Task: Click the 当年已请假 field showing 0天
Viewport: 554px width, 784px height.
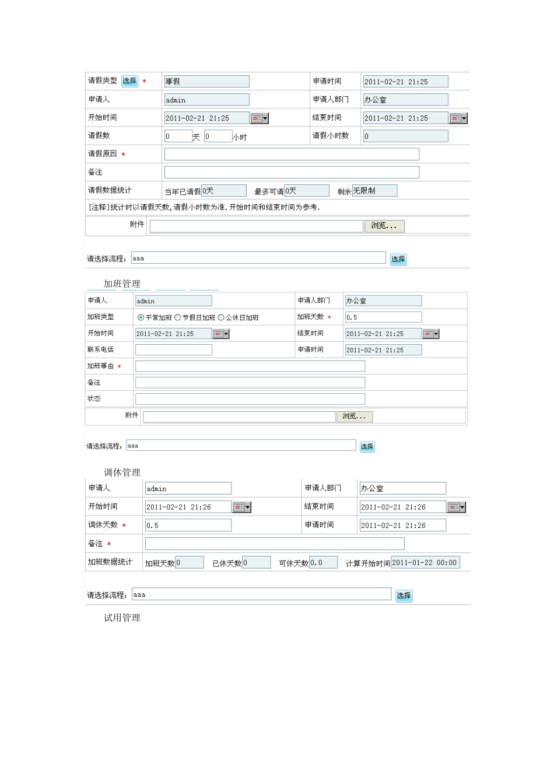Action: click(224, 191)
